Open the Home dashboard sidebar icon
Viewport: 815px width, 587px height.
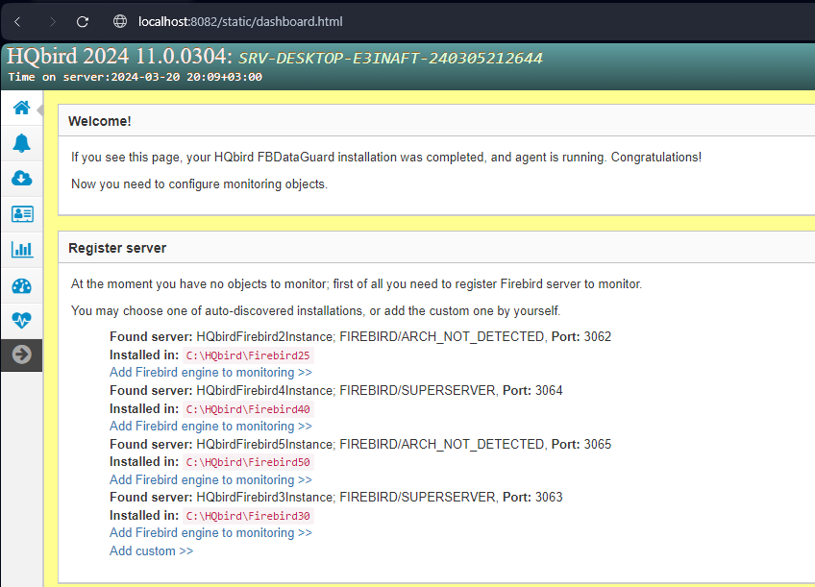pyautogui.click(x=21, y=108)
